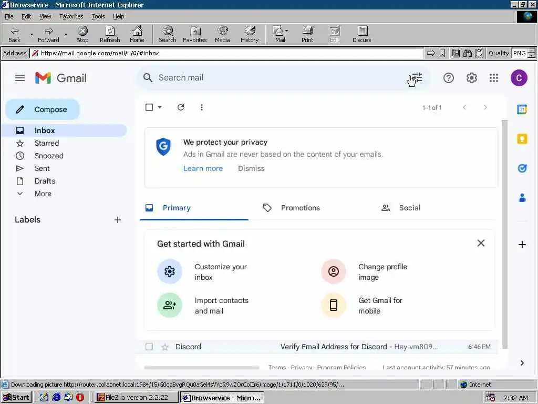
Task: Tick the Discord email checkbox
Action: click(149, 347)
